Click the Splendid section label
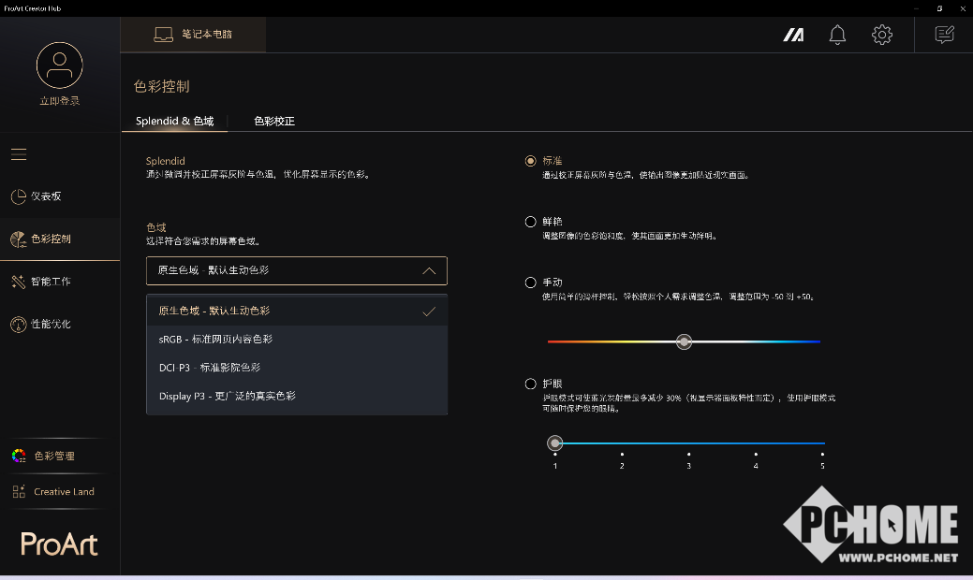973x580 pixels. tap(165, 161)
